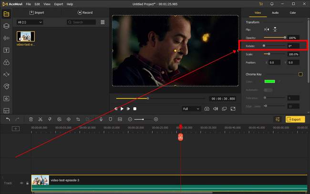
Task: Delete the selected clip with trash icon
Action: pos(31,119)
